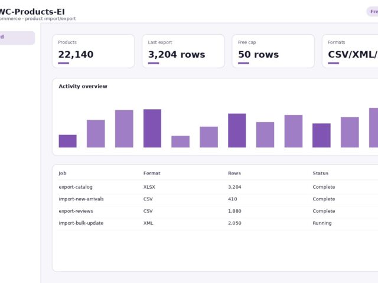The image size is (378, 283).
Task: Click the 'product import/export' subtitle text
Action: pos(50,19)
